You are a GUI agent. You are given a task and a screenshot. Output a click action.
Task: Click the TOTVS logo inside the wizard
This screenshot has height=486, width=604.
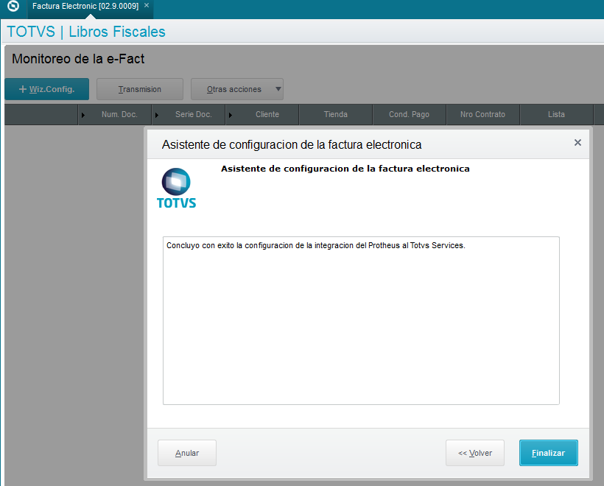click(177, 189)
